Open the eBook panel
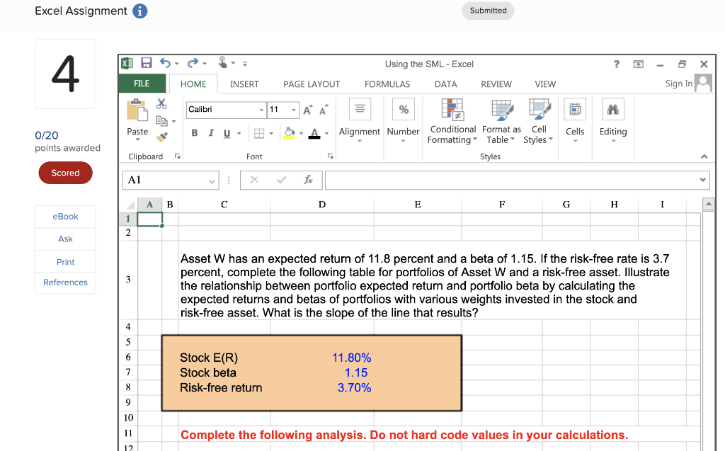The image size is (725, 451). [65, 216]
